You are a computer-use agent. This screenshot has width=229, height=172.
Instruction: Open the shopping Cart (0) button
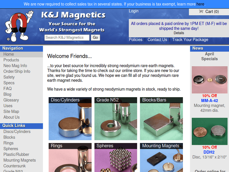click(x=209, y=12)
